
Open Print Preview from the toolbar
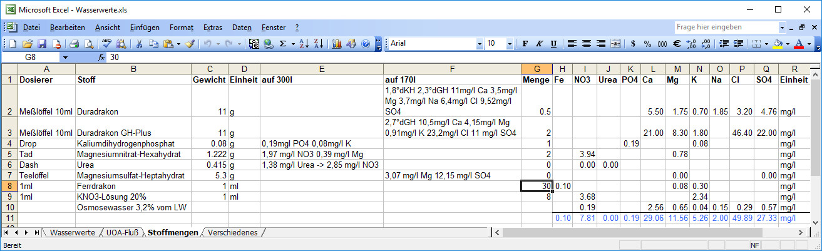coord(89,44)
